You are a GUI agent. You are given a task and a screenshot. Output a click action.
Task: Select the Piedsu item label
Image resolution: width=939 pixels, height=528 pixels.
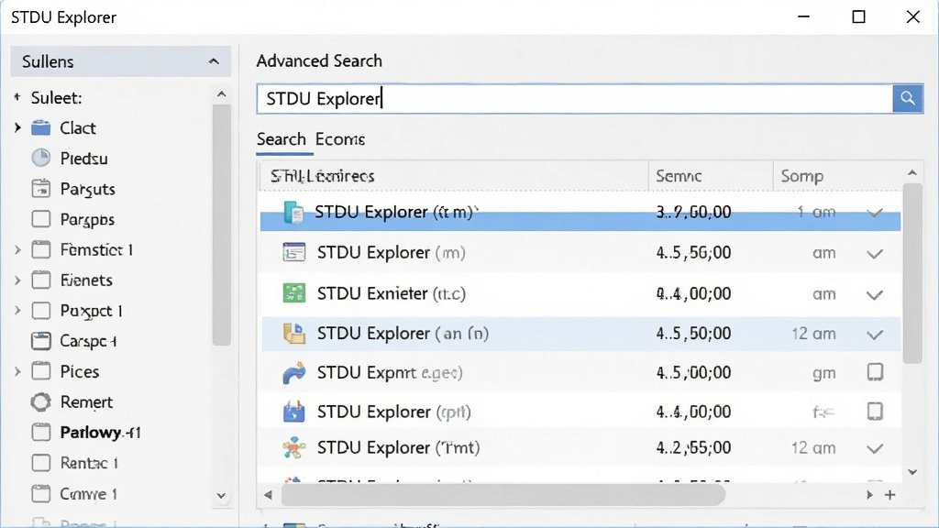click(83, 159)
